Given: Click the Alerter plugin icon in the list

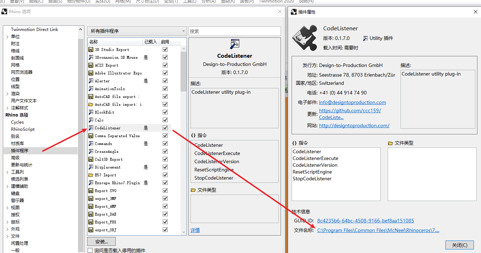Looking at the screenshot, I should pyautogui.click(x=90, y=81).
